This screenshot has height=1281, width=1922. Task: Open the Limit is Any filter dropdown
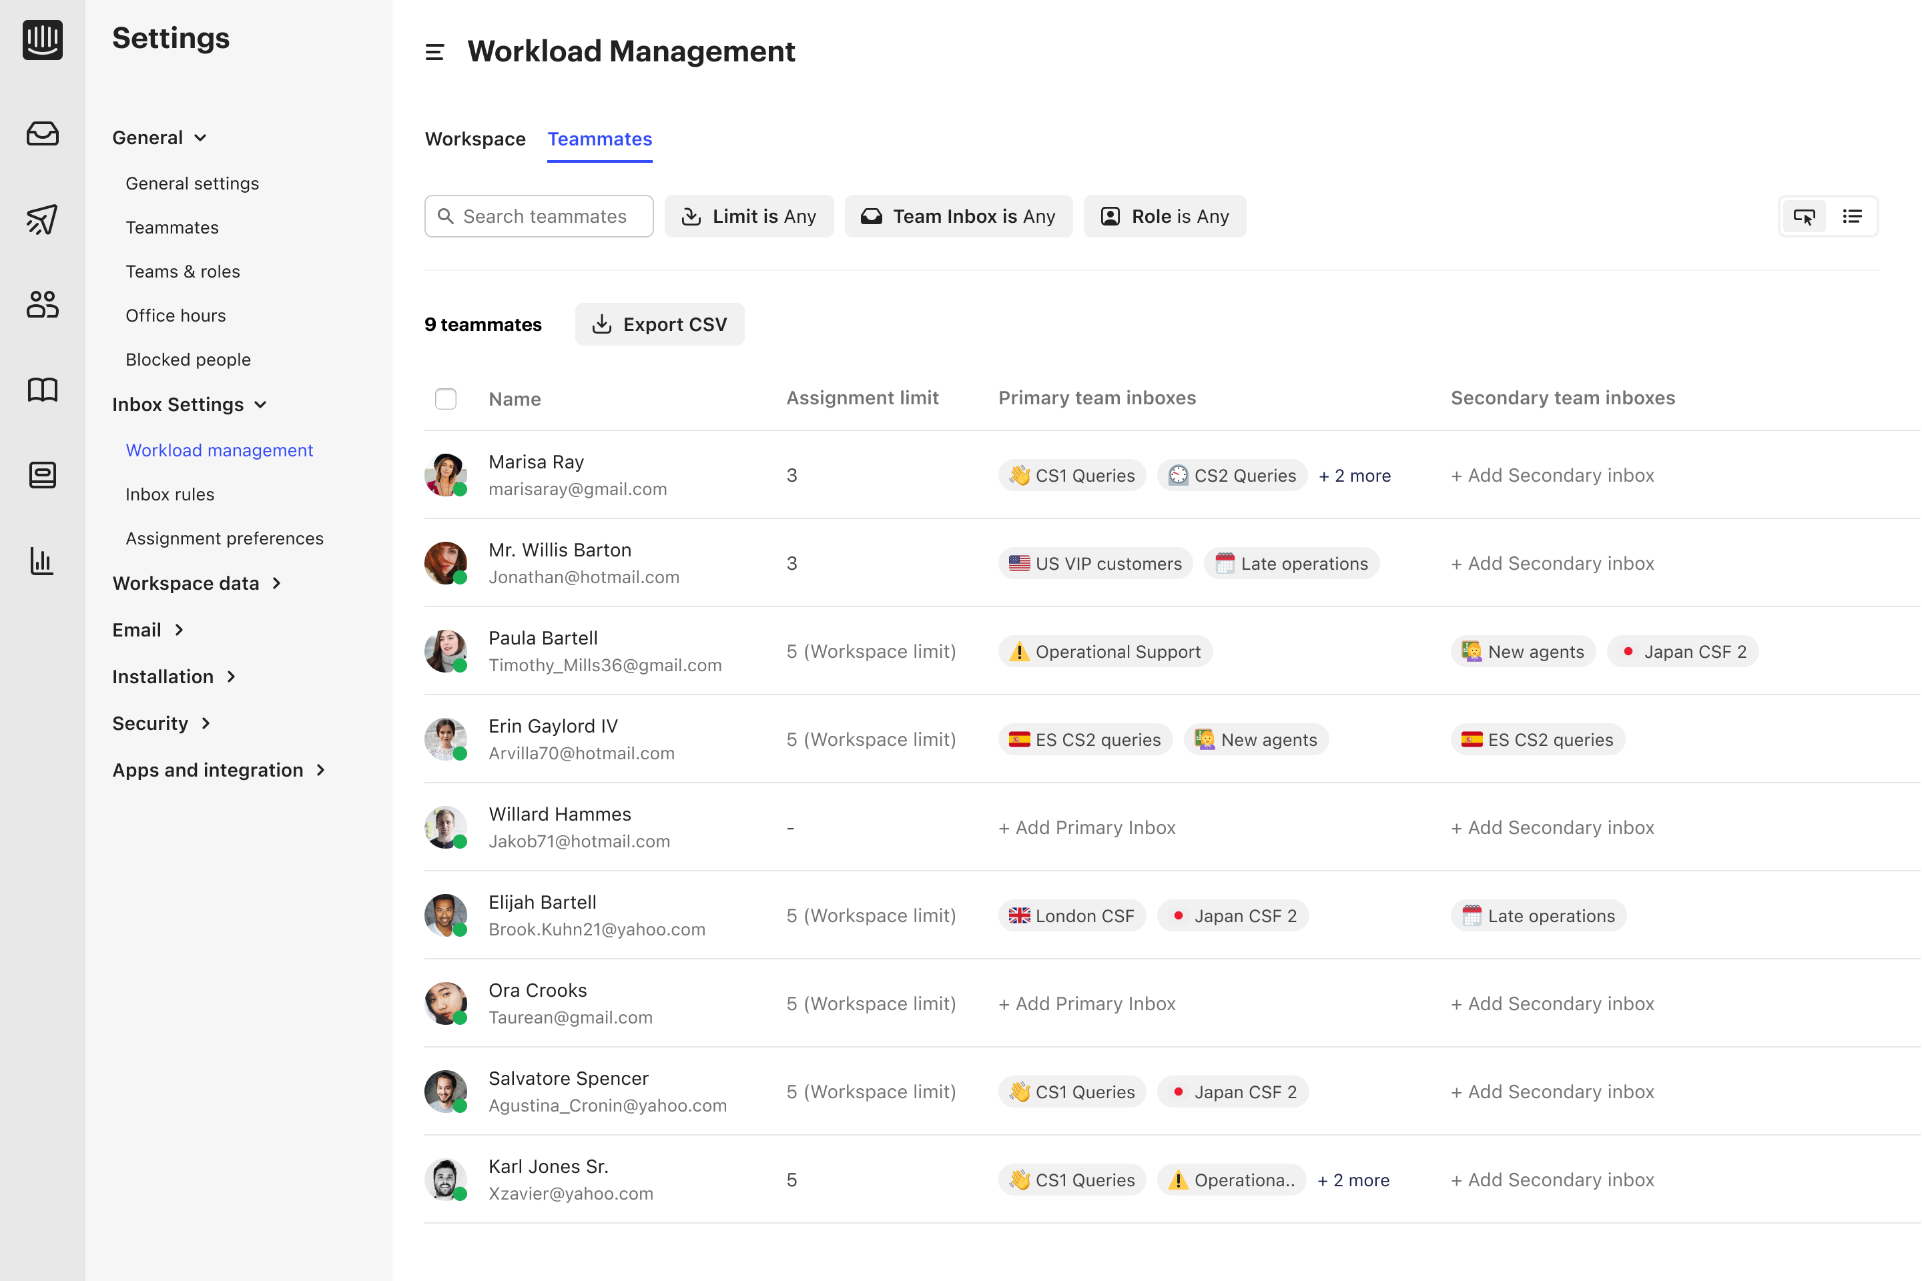(751, 216)
